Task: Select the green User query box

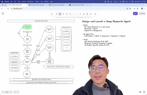Action: 27,27
